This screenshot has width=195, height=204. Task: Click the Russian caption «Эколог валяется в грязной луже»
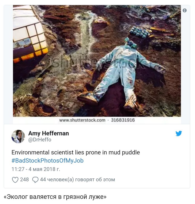tap(55, 197)
